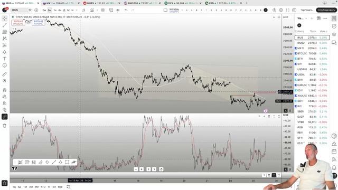Open the chart type candles selector
This screenshot has width=338, height=190.
pos(83,10)
